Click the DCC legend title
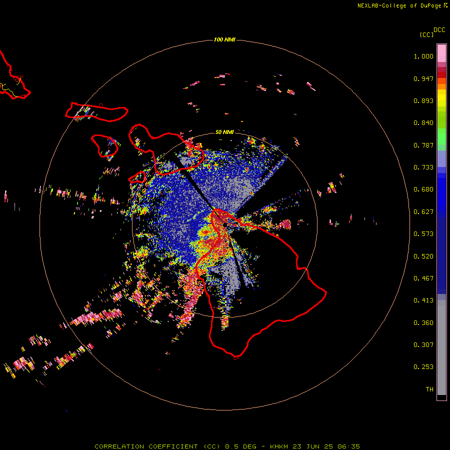The width and height of the screenshot is (450, 450). (439, 29)
